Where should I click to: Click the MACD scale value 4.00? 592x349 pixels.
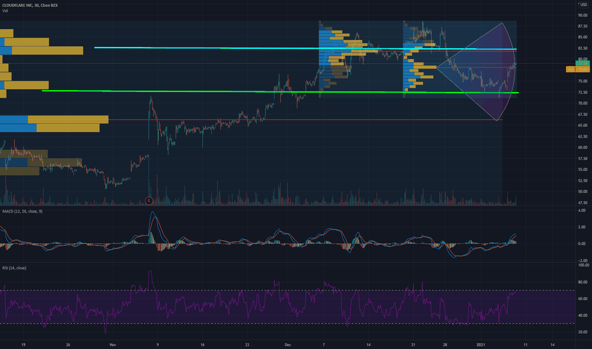click(x=582, y=211)
